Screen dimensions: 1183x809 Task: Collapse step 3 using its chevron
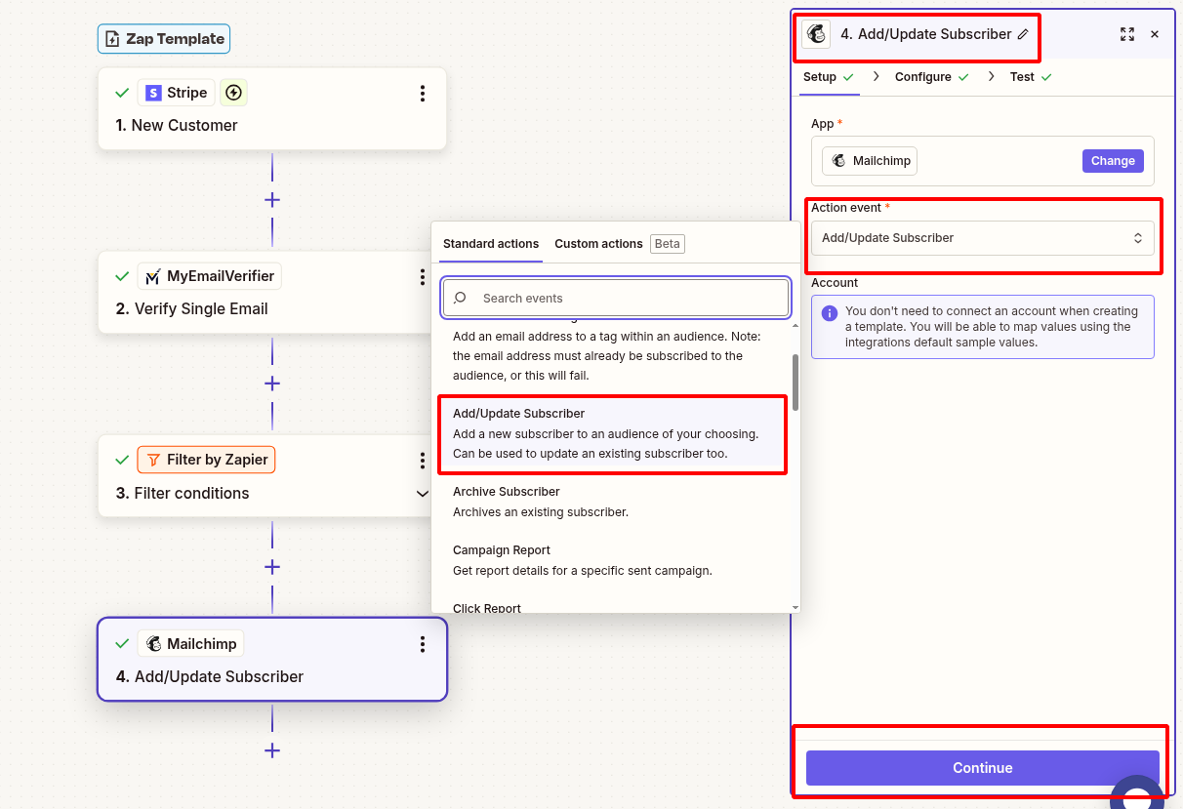[x=423, y=494]
